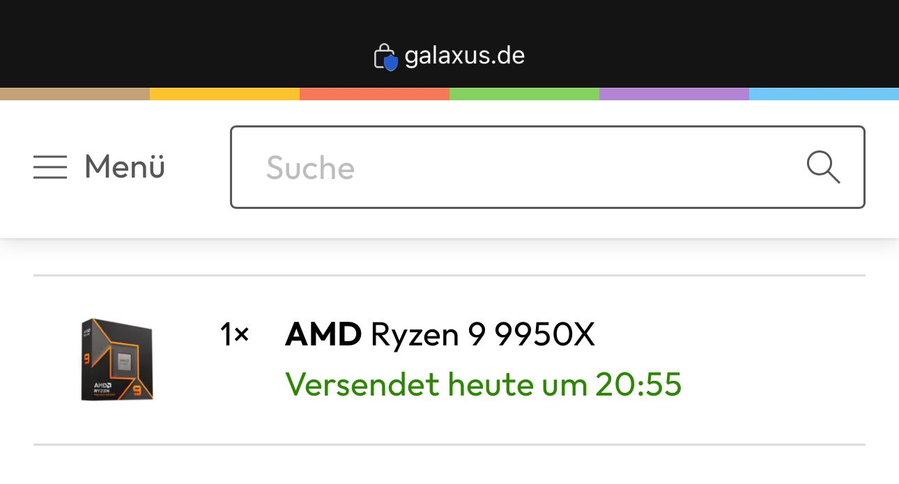Screen dimensions: 899x484
Task: Select the green stripe segment
Action: pyautogui.click(x=524, y=94)
